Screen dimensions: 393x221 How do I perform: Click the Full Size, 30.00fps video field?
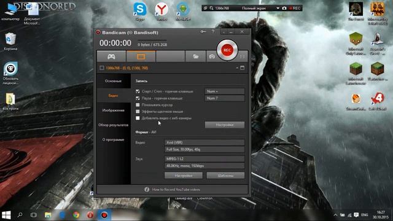pos(204,149)
